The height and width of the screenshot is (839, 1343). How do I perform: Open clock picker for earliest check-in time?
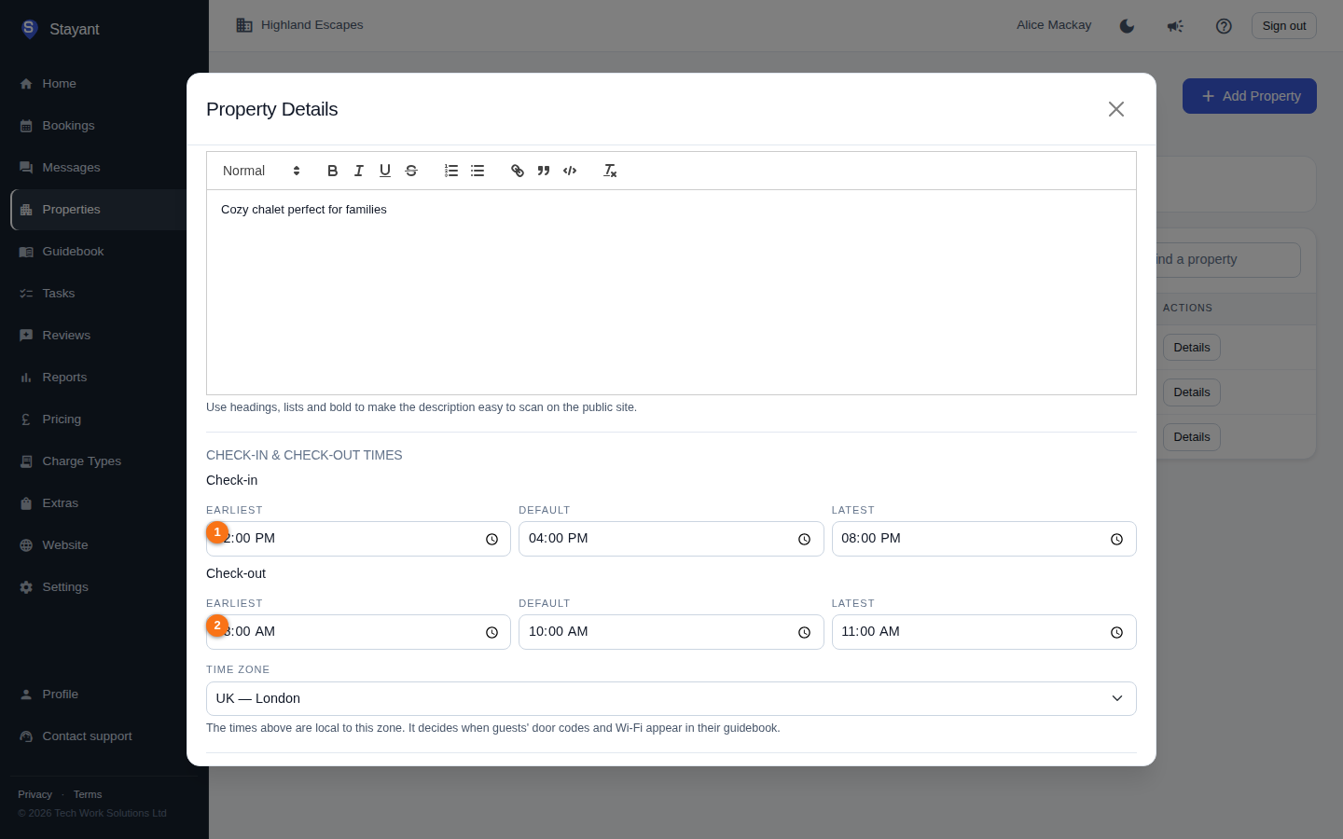point(492,539)
